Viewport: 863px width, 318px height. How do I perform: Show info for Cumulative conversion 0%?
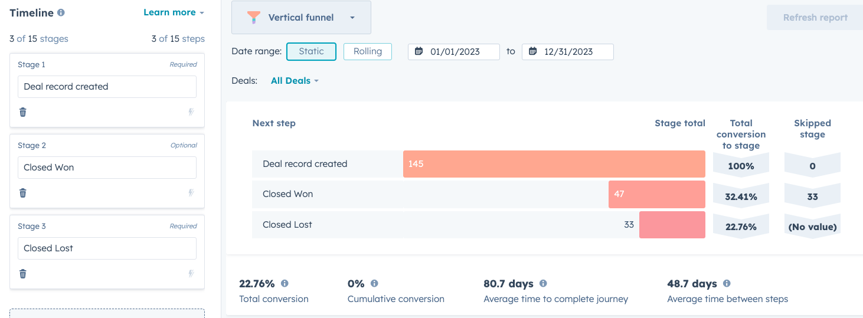[x=374, y=284]
